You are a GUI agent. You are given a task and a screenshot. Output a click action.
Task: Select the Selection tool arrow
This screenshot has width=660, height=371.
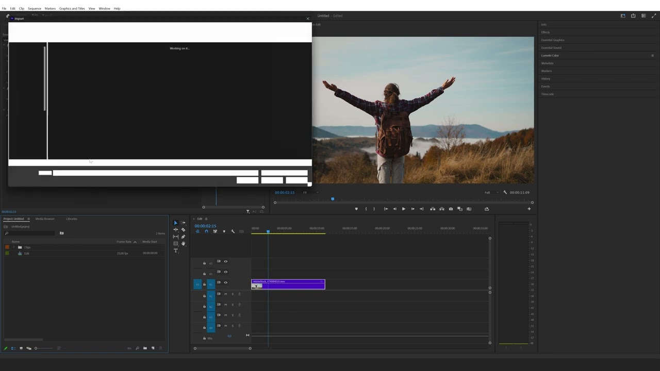[176, 223]
